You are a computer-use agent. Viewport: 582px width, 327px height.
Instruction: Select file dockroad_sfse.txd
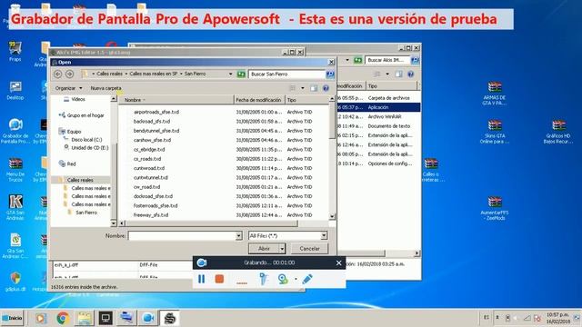[153, 196]
